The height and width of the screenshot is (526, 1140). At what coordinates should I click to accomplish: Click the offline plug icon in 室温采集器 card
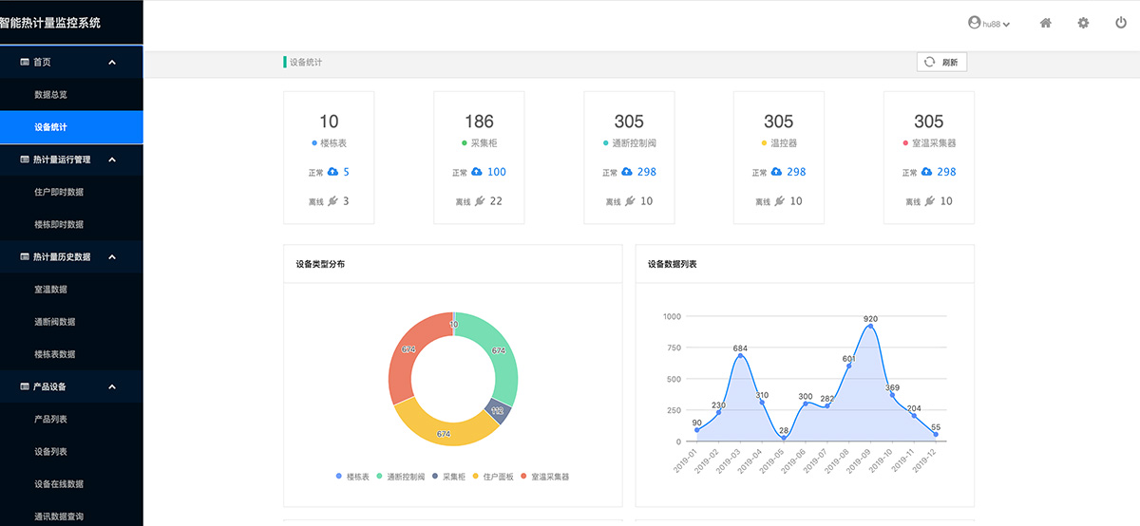pos(930,201)
